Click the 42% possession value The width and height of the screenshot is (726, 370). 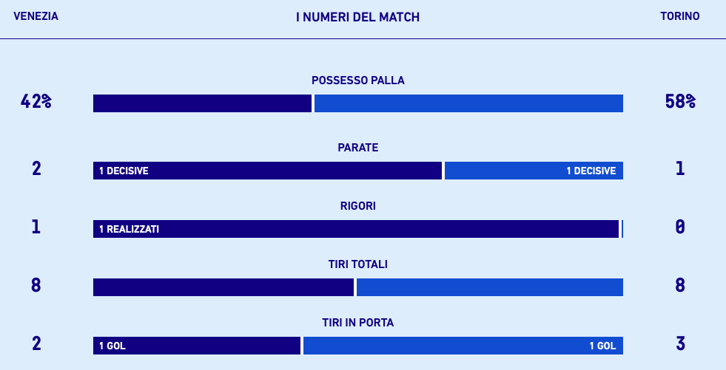coord(36,103)
